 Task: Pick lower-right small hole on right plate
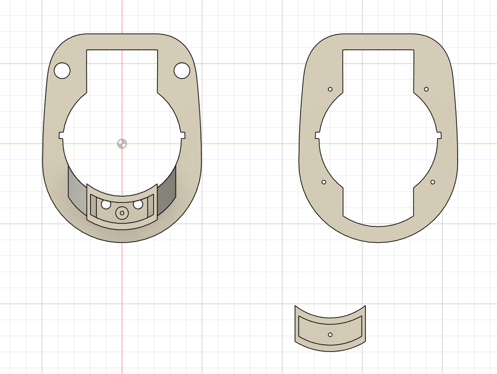click(433, 182)
